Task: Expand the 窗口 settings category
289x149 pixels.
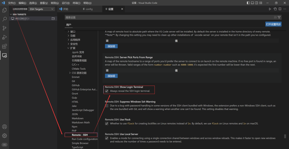Action: [x=68, y=31]
